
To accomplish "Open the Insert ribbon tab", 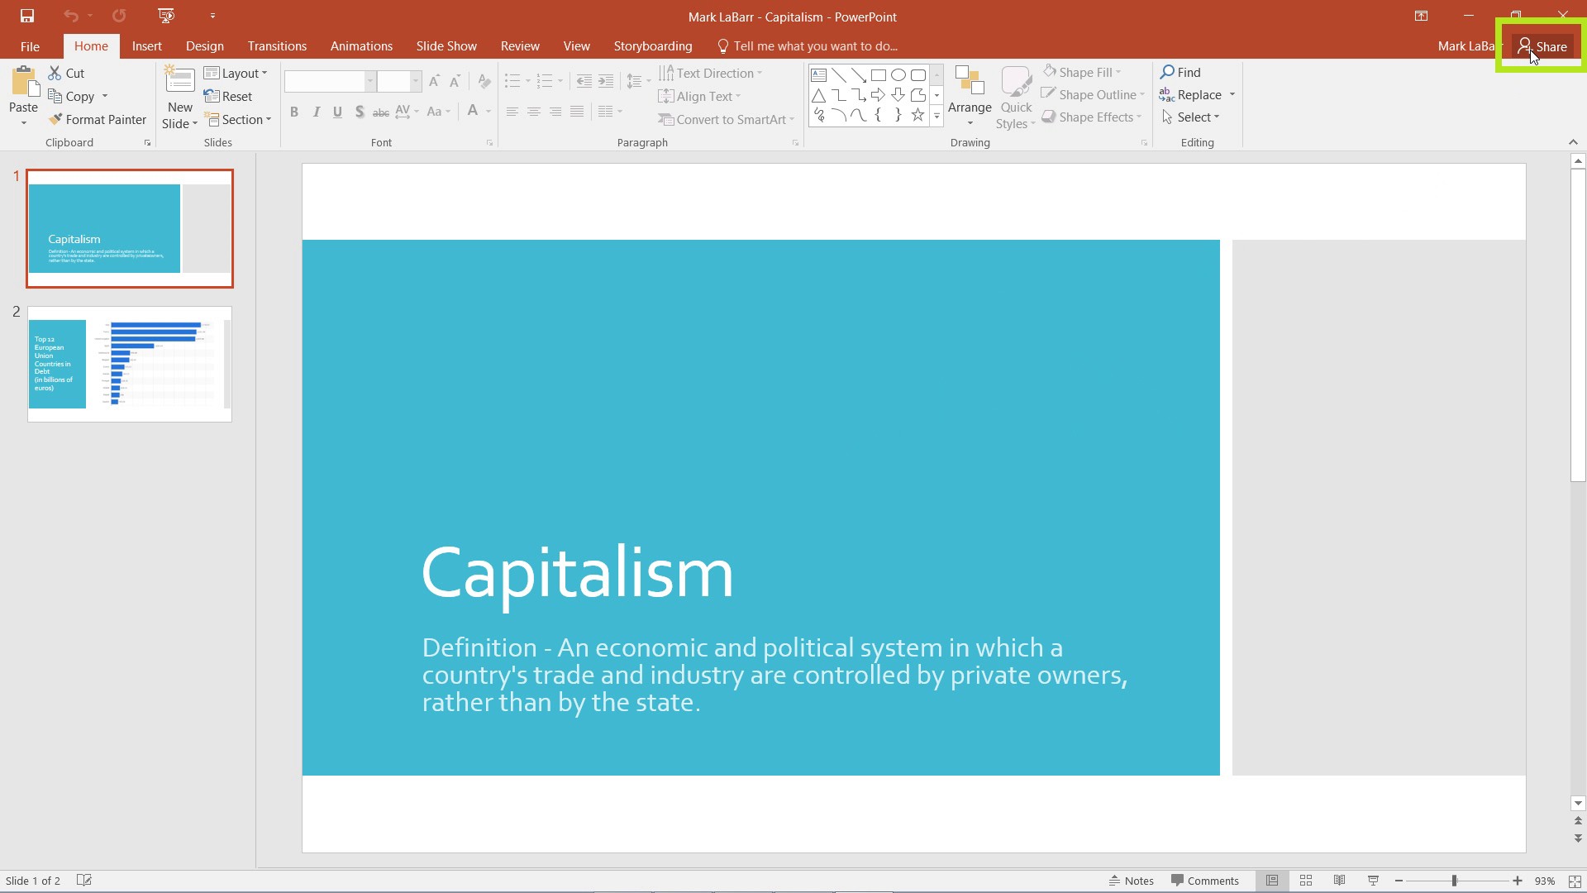I will tap(146, 45).
